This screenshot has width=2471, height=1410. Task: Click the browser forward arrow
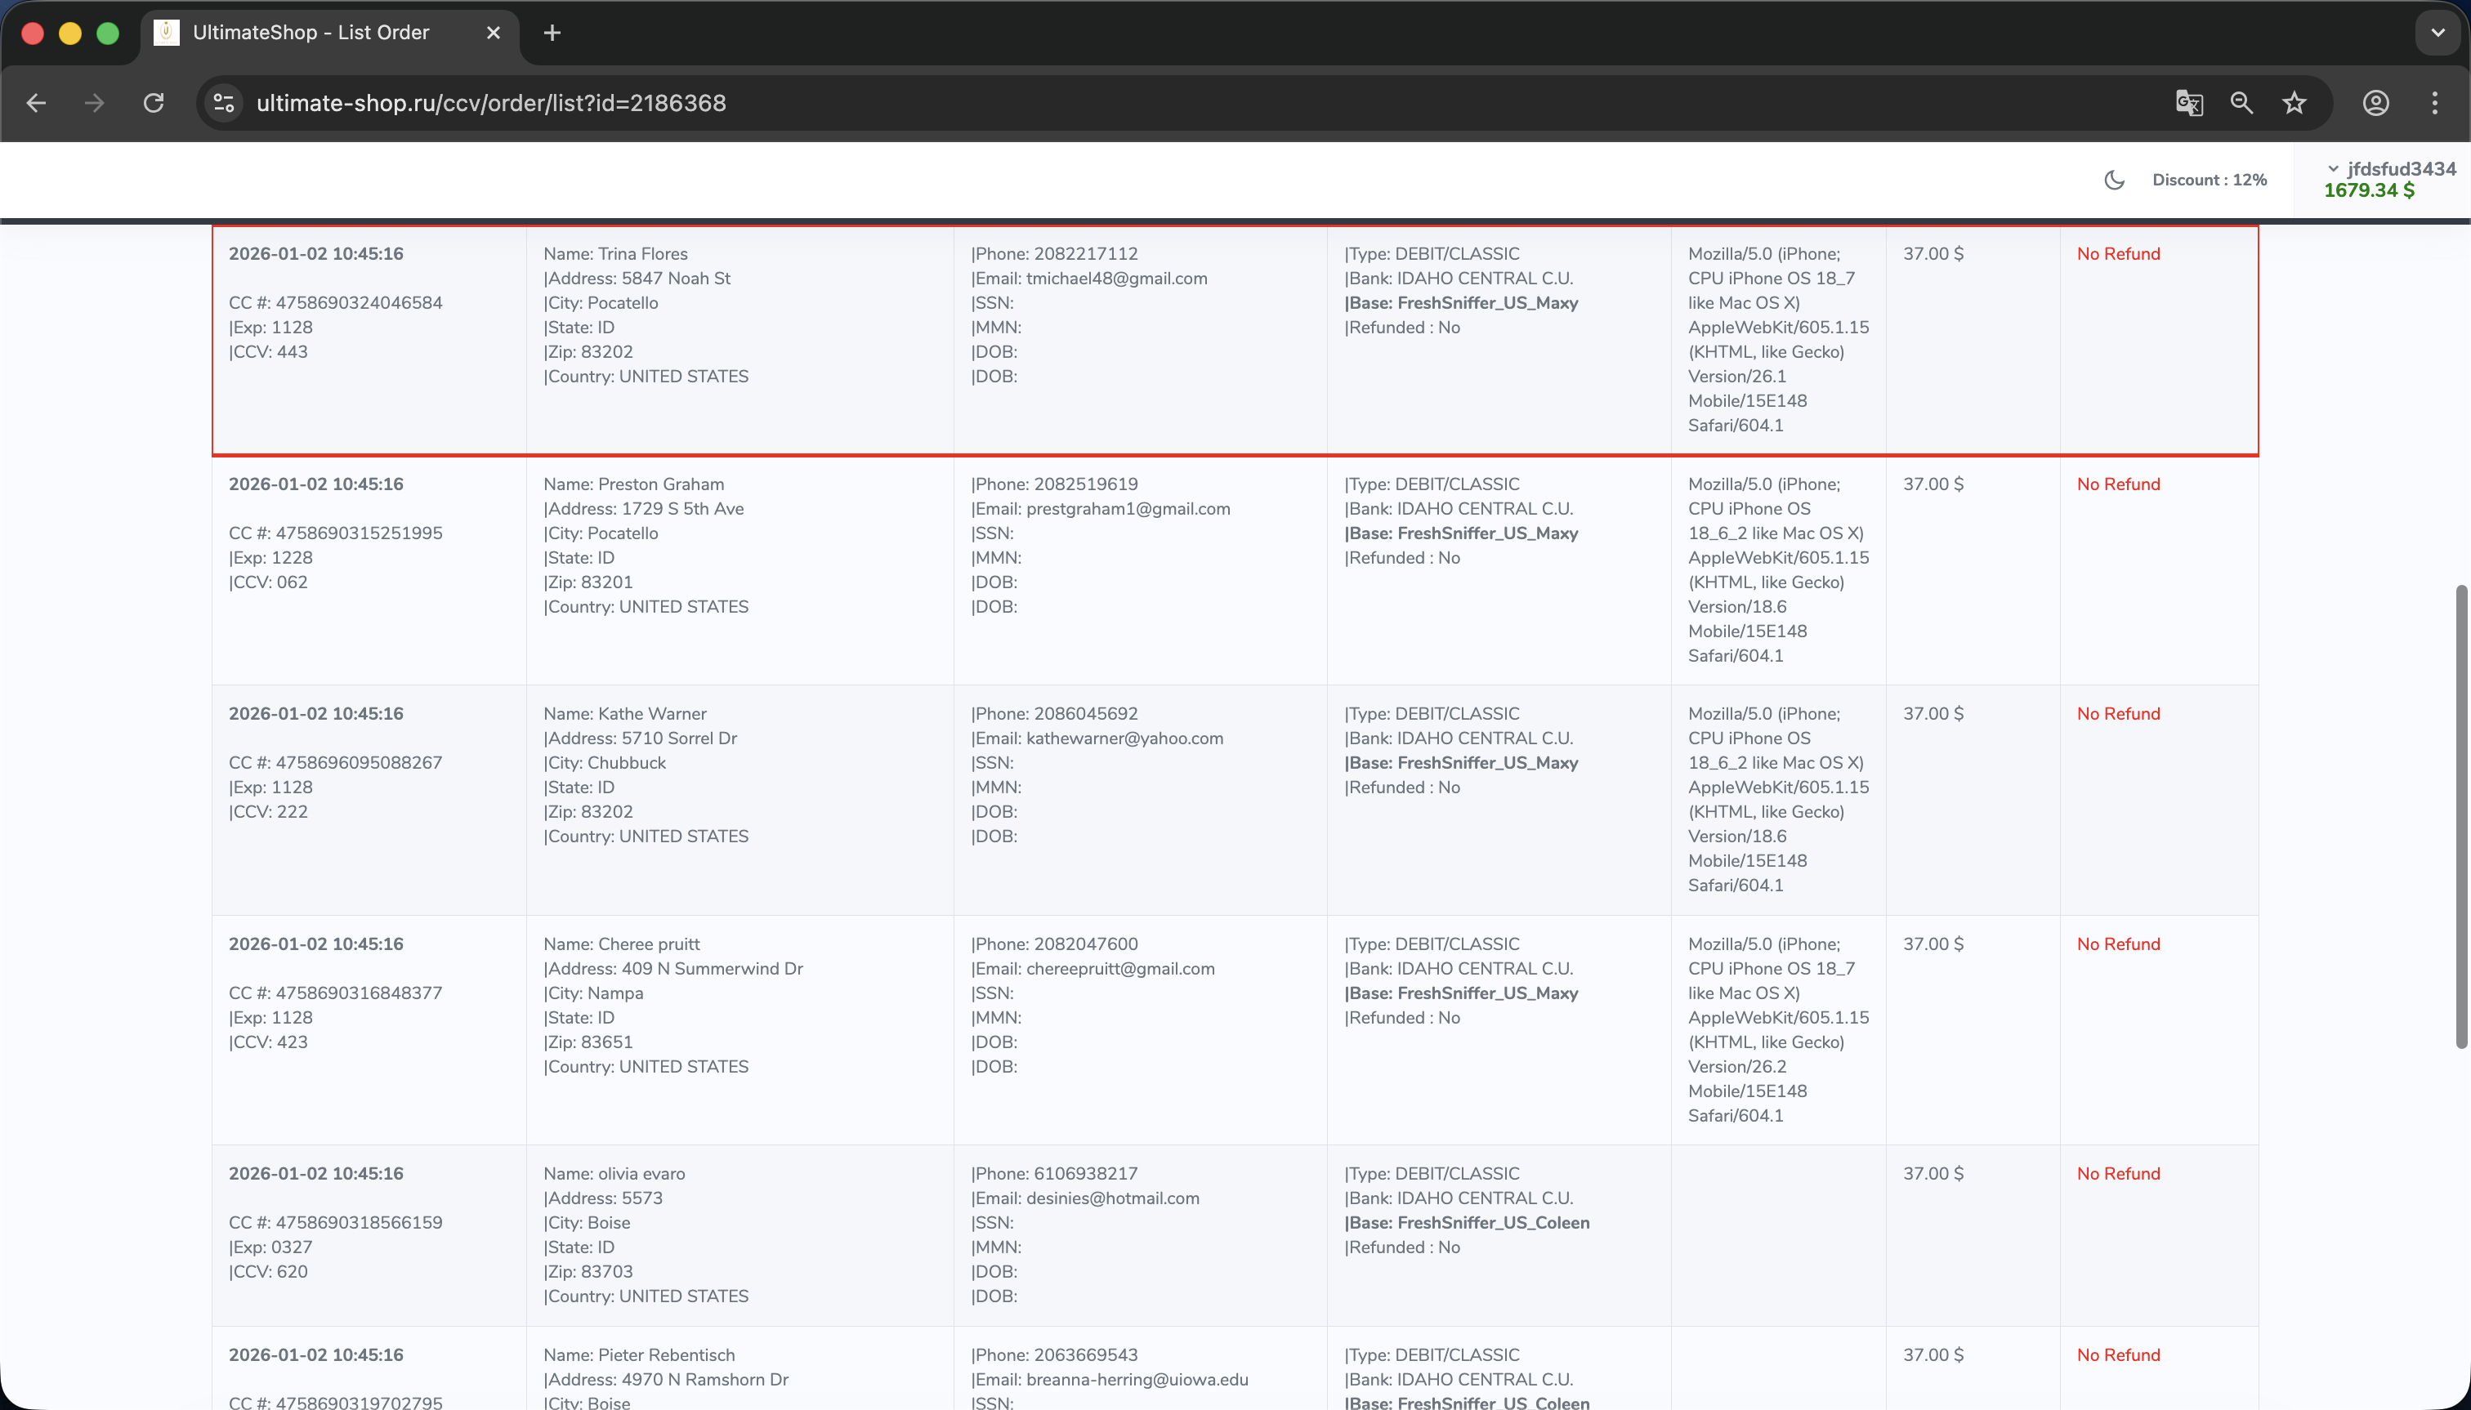(x=94, y=103)
